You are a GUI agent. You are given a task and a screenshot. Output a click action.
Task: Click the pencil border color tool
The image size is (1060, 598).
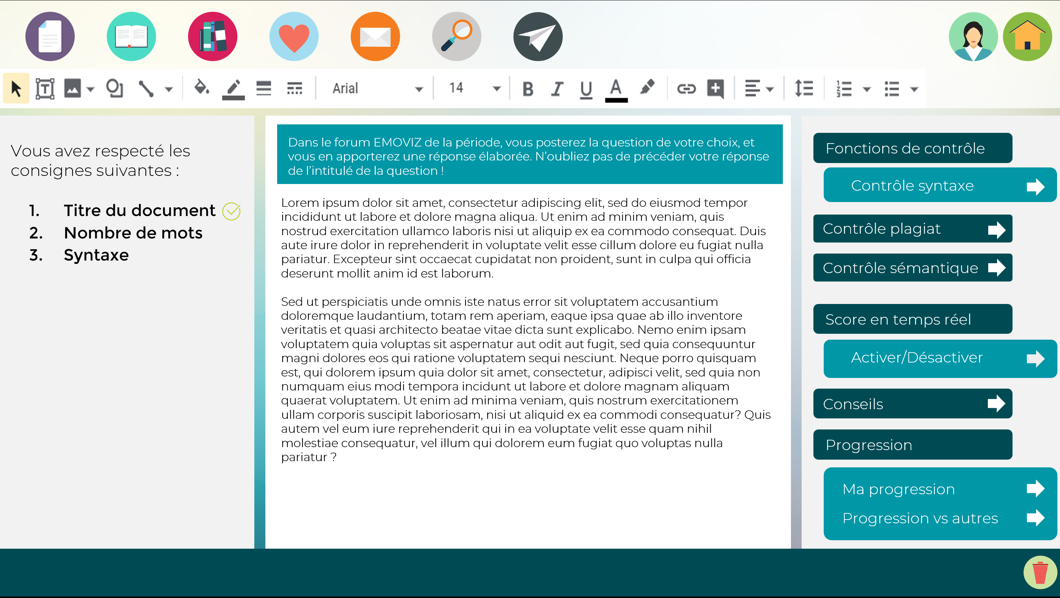click(x=233, y=89)
